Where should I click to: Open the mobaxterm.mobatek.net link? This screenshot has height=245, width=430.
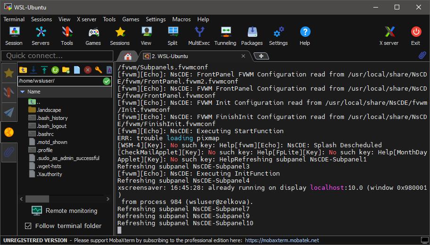282,240
